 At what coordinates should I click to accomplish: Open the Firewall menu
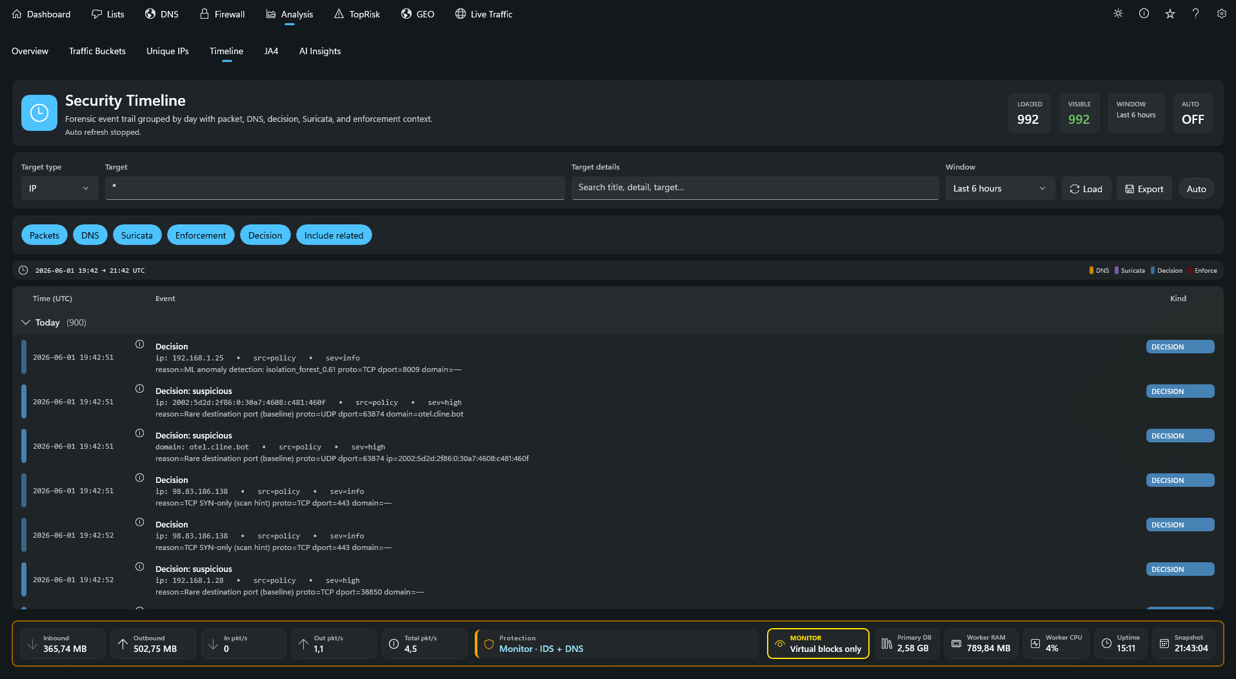(x=222, y=14)
